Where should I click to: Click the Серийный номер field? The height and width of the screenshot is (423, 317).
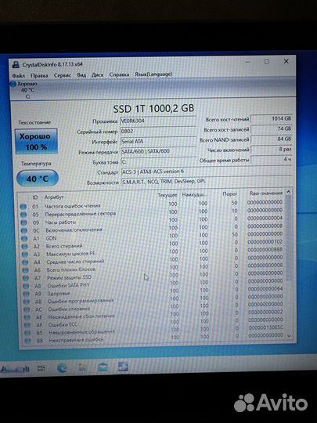[x=158, y=131]
